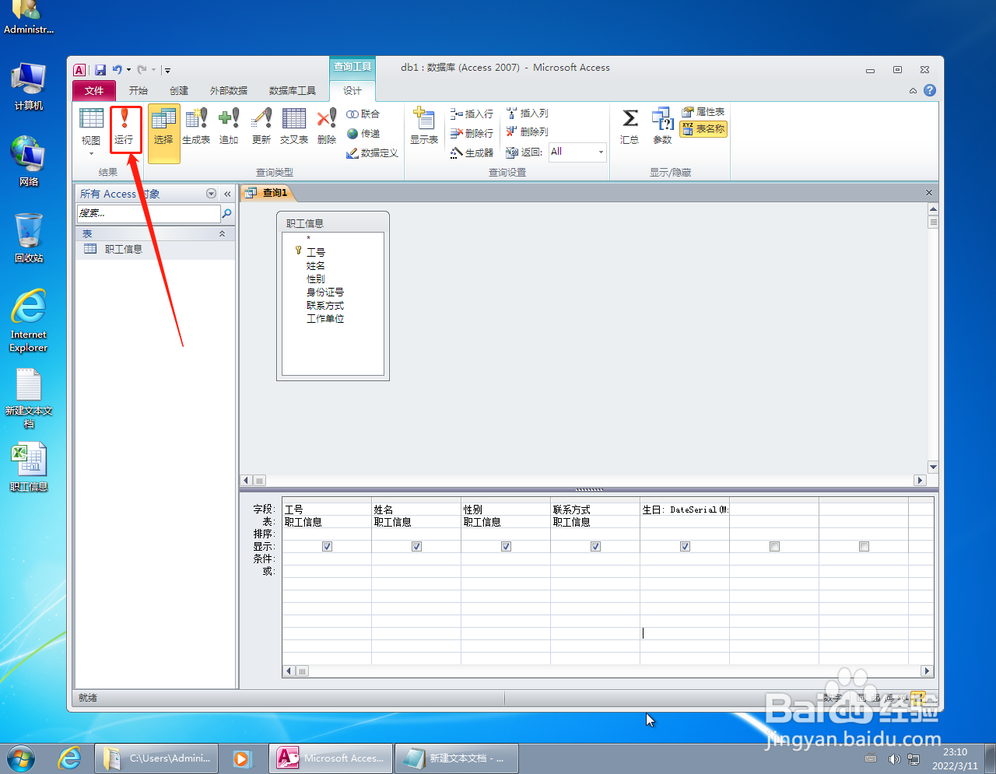The height and width of the screenshot is (774, 996).
Task: Collapse the 表 group in navigation pane
Action: [x=222, y=233]
